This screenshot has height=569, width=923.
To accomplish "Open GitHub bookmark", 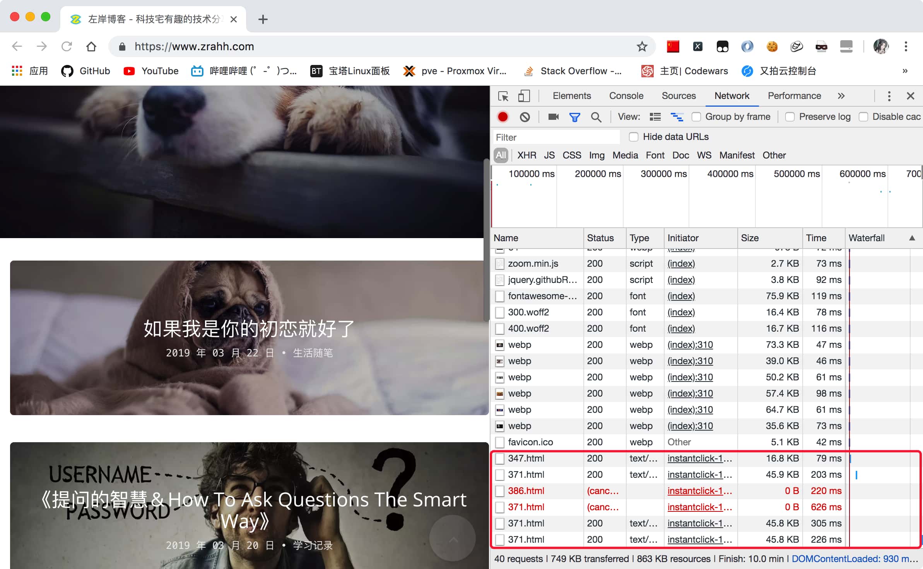I will click(x=86, y=71).
